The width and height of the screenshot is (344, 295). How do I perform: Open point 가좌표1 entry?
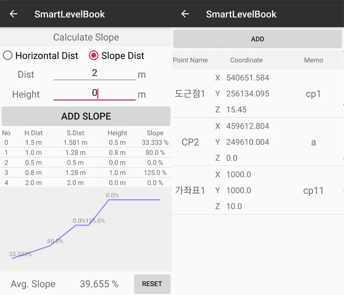point(258,190)
